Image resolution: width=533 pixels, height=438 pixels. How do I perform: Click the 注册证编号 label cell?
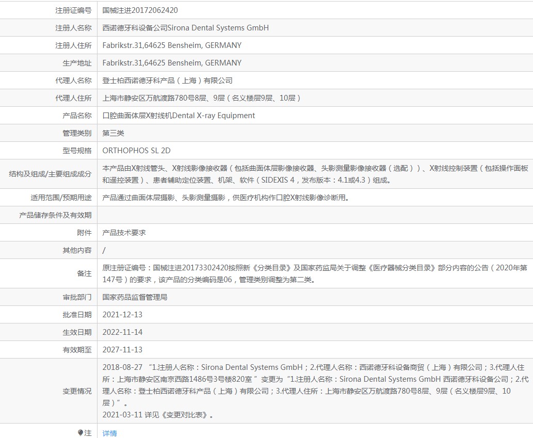[73, 10]
